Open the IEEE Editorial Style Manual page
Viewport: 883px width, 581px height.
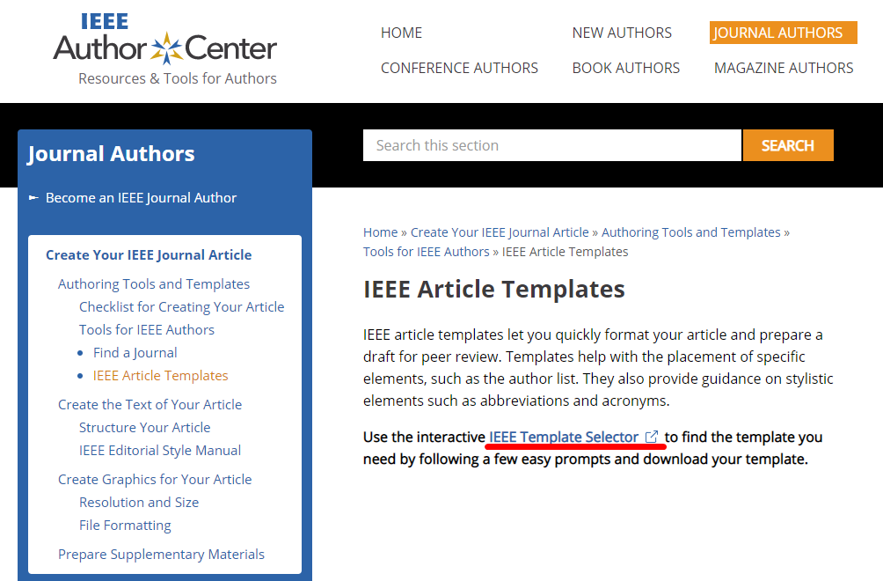pyautogui.click(x=159, y=450)
